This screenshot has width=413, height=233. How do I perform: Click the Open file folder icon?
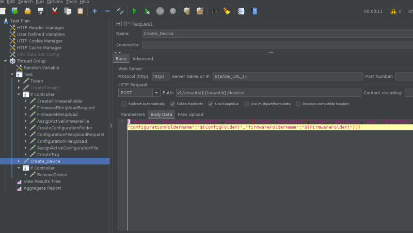[x=28, y=11]
